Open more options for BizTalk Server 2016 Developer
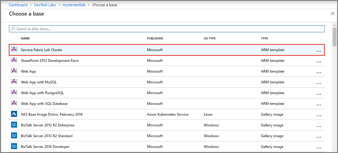Viewport: 338px width, 153px height. pos(319,148)
